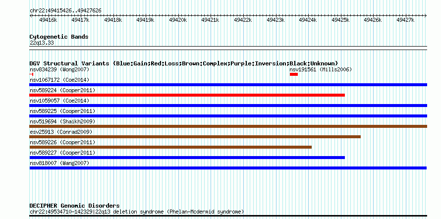The width and height of the screenshot is (441, 219).
Task: Click the 49427k ruler tick label
Action: (x=405, y=20)
